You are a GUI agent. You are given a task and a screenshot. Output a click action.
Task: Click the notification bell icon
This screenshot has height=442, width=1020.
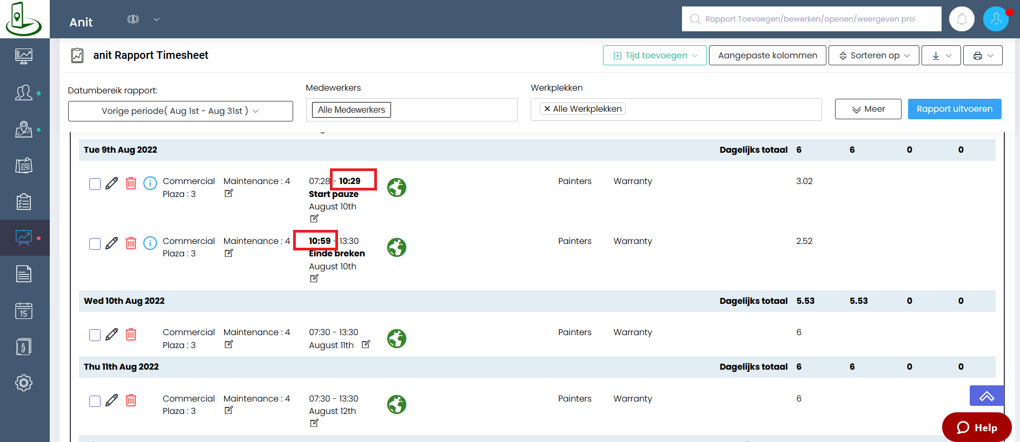(x=962, y=19)
